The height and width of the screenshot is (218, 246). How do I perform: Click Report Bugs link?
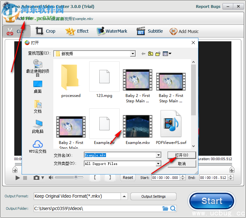pyautogui.click(x=208, y=7)
